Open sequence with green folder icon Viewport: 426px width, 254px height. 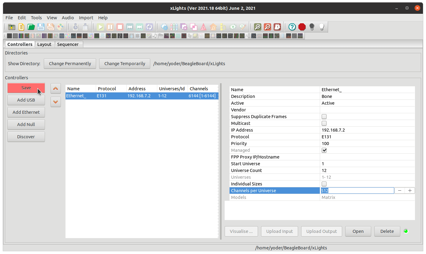click(x=31, y=27)
